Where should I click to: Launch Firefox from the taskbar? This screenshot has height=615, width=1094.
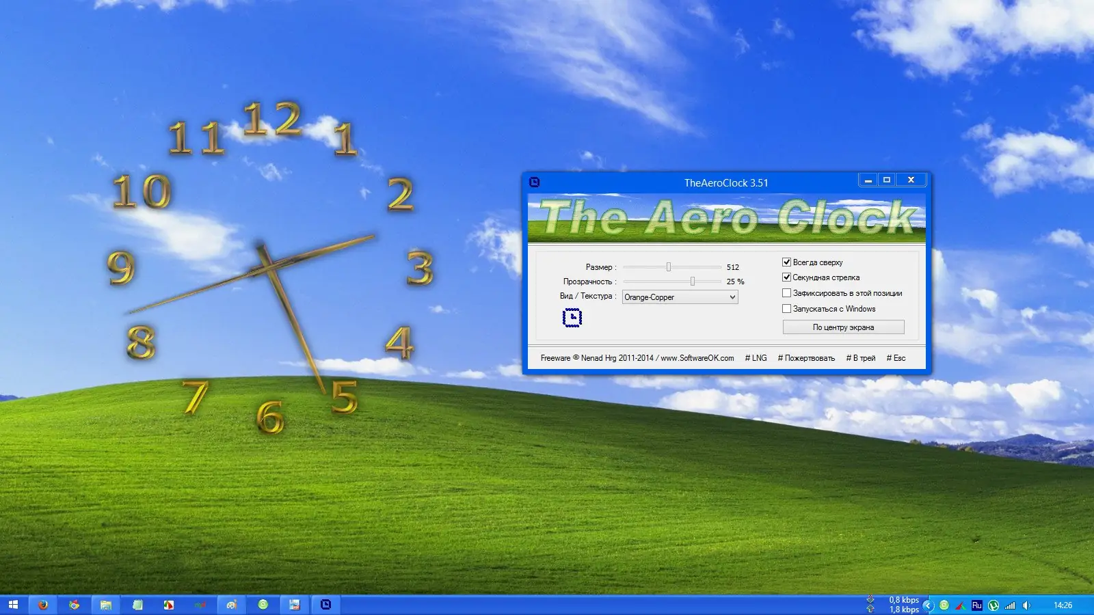click(x=42, y=605)
